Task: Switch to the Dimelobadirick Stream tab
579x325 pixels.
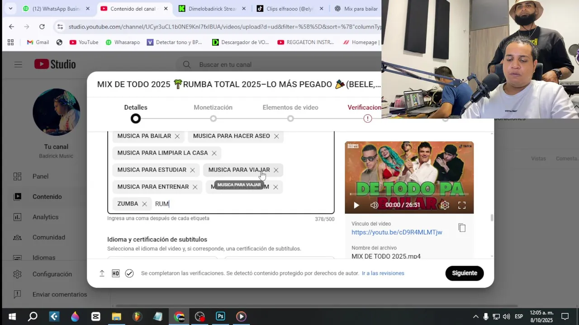Action: pos(212,9)
